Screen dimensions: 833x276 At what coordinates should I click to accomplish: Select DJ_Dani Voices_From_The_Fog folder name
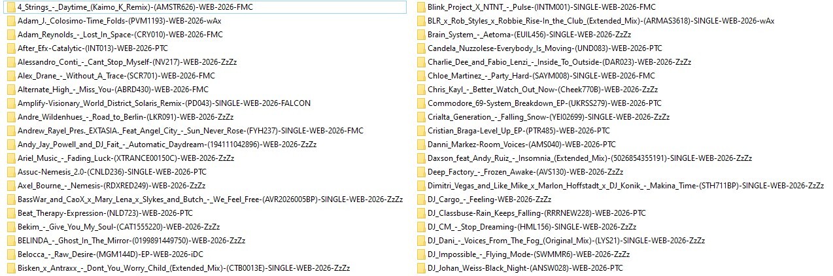pos(566,241)
